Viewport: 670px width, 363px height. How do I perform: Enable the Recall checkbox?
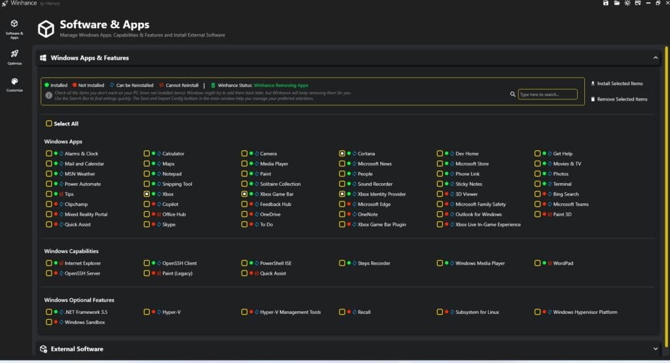(342, 313)
